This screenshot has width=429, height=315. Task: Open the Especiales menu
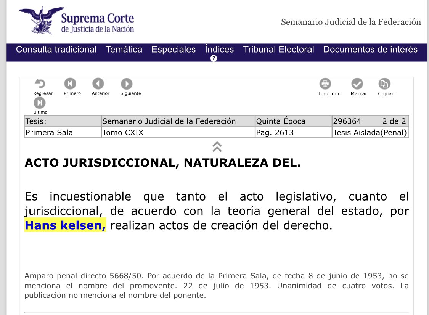click(x=174, y=49)
